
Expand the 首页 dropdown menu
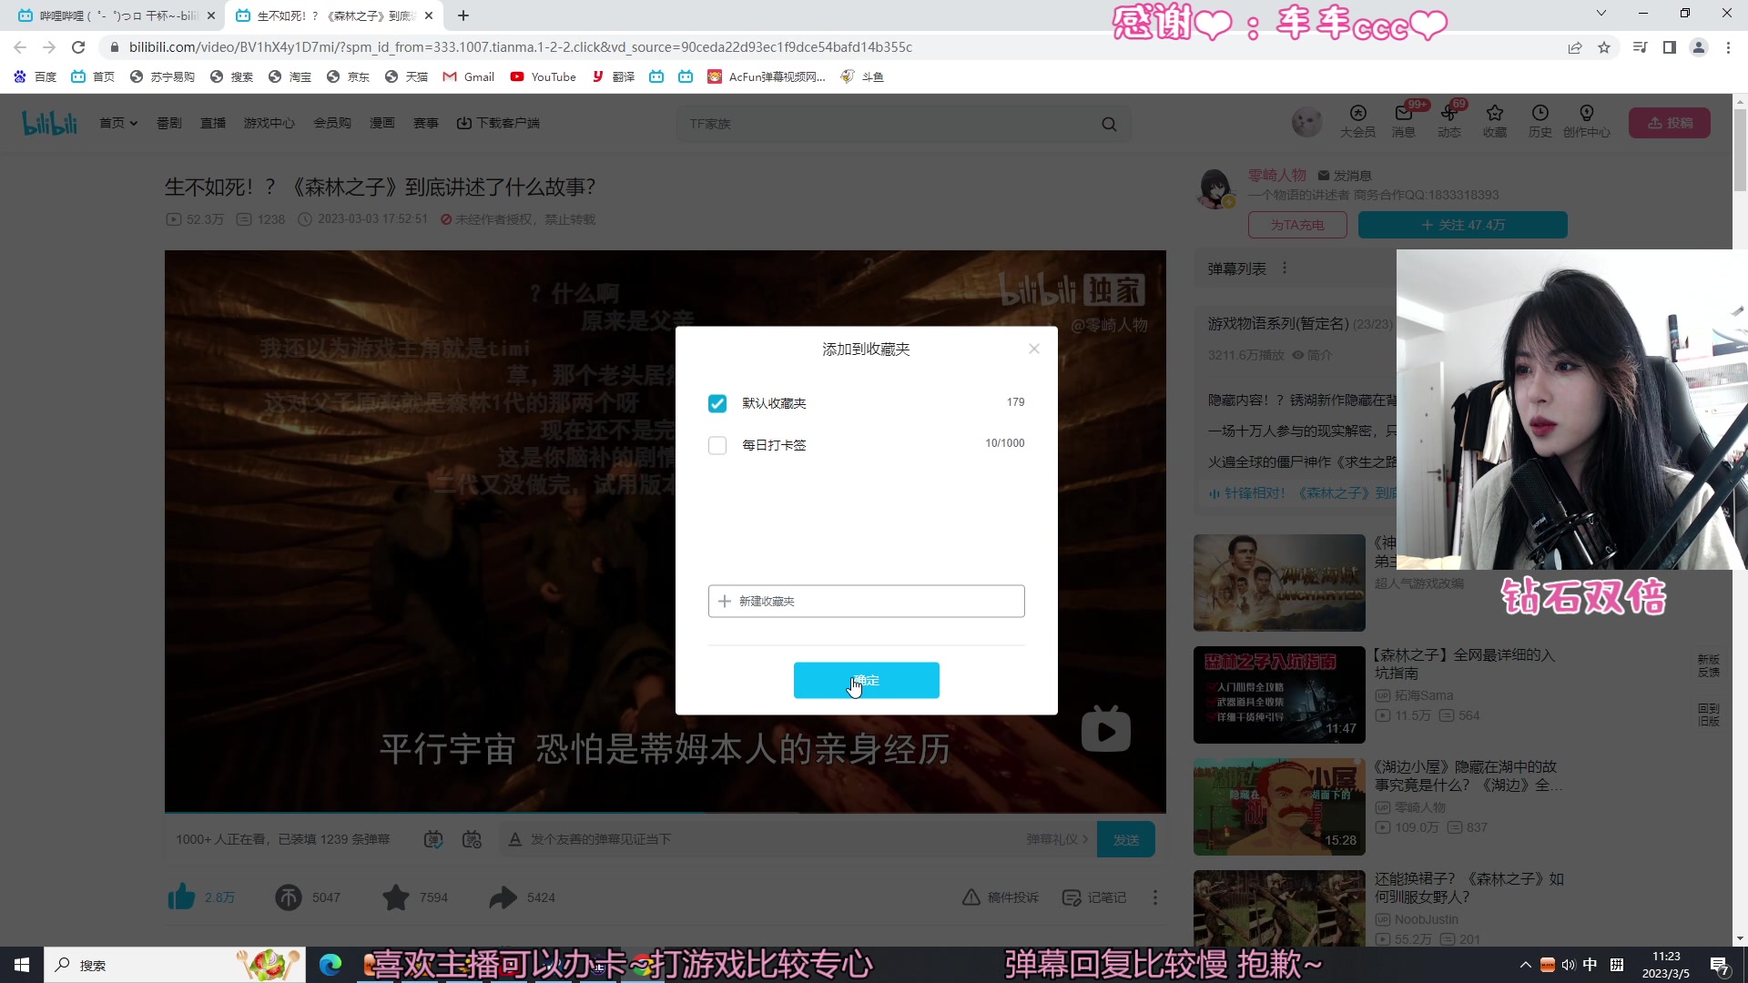(118, 123)
